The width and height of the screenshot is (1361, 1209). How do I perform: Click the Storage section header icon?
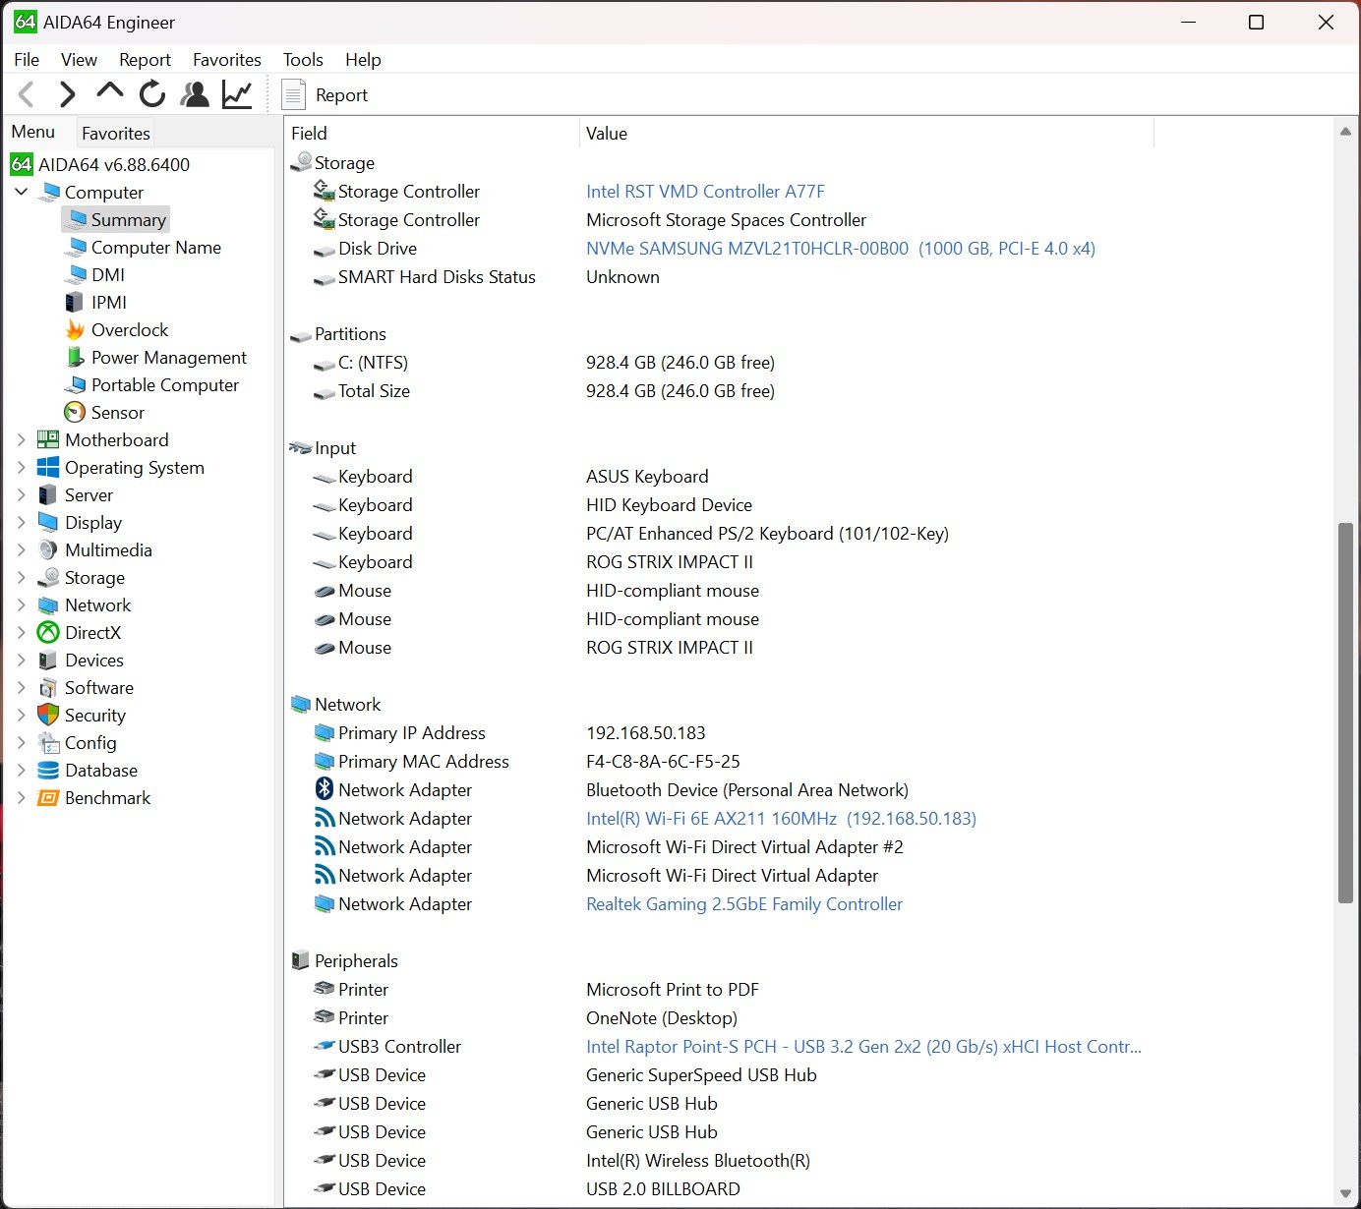pos(301,163)
